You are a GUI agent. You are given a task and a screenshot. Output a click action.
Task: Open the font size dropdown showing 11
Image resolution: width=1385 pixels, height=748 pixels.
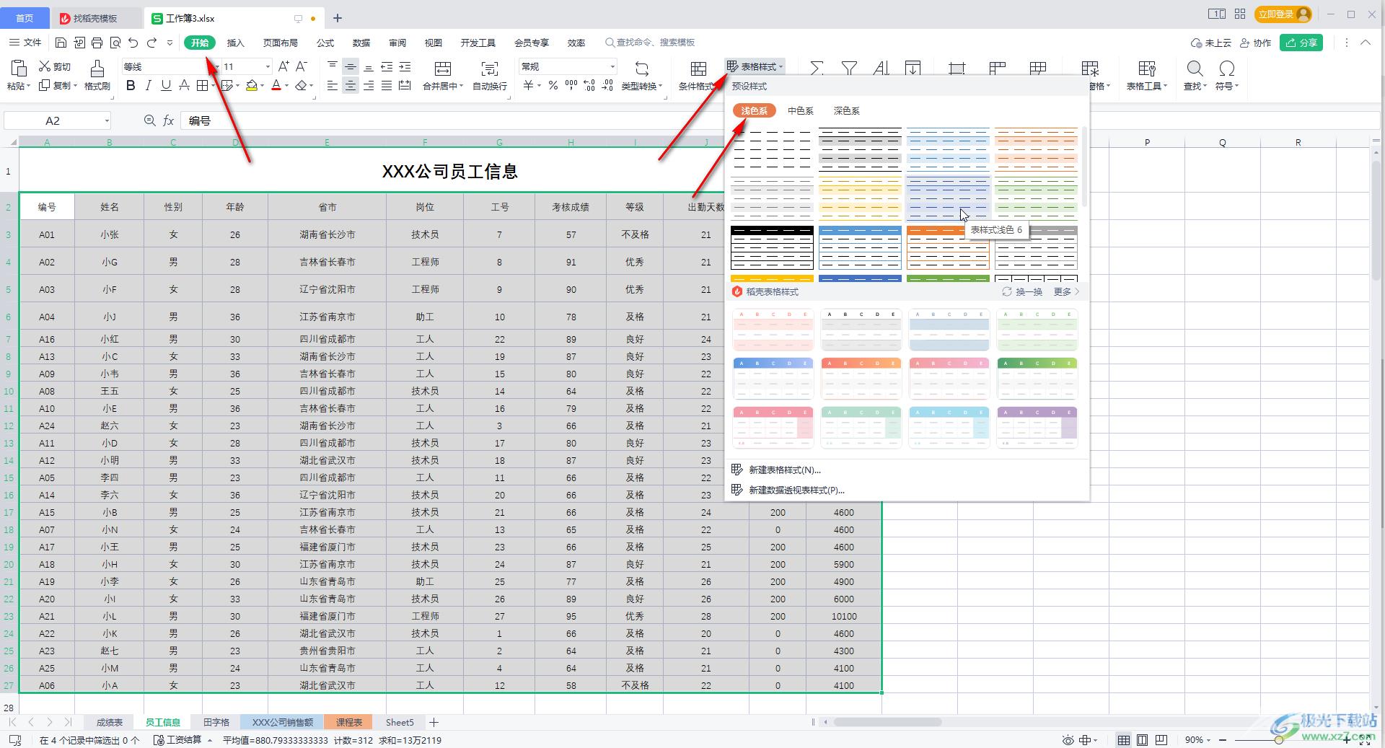pyautogui.click(x=268, y=66)
